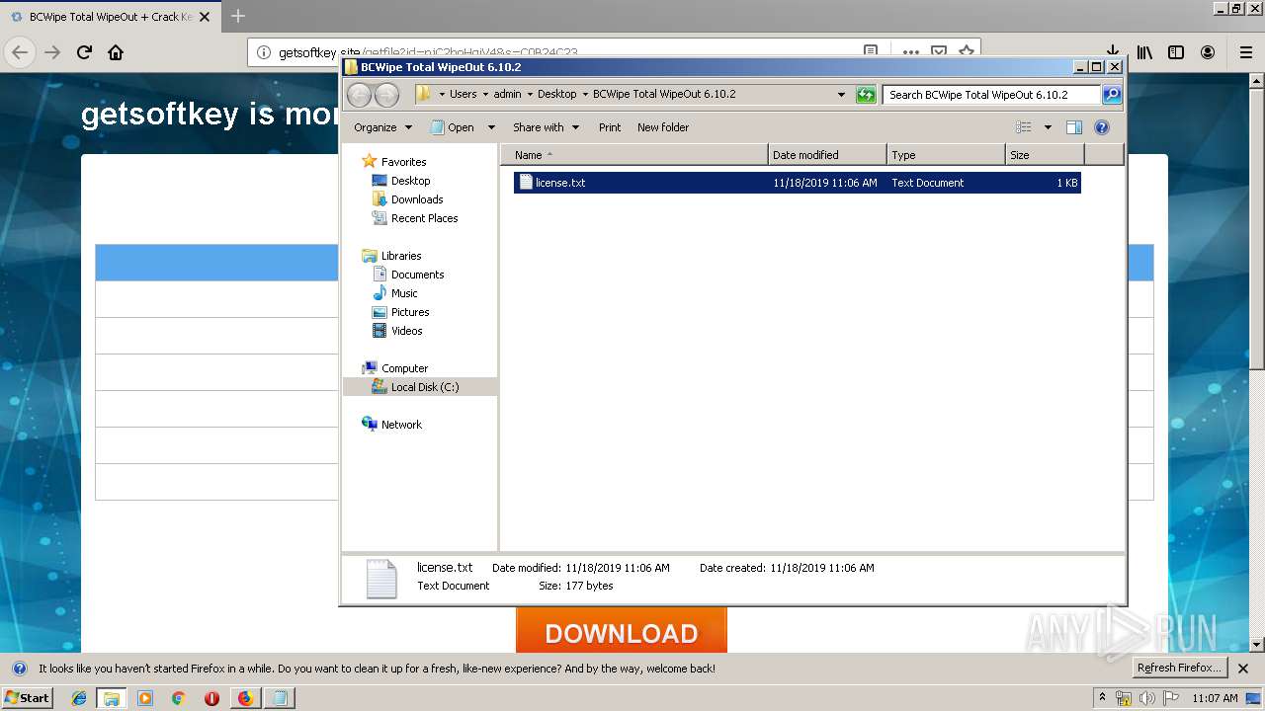Refresh the Explorer folder view
This screenshot has height=711, width=1265.
pos(866,95)
